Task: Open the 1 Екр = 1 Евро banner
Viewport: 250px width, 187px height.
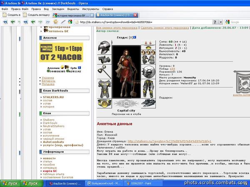Action: click(61, 52)
